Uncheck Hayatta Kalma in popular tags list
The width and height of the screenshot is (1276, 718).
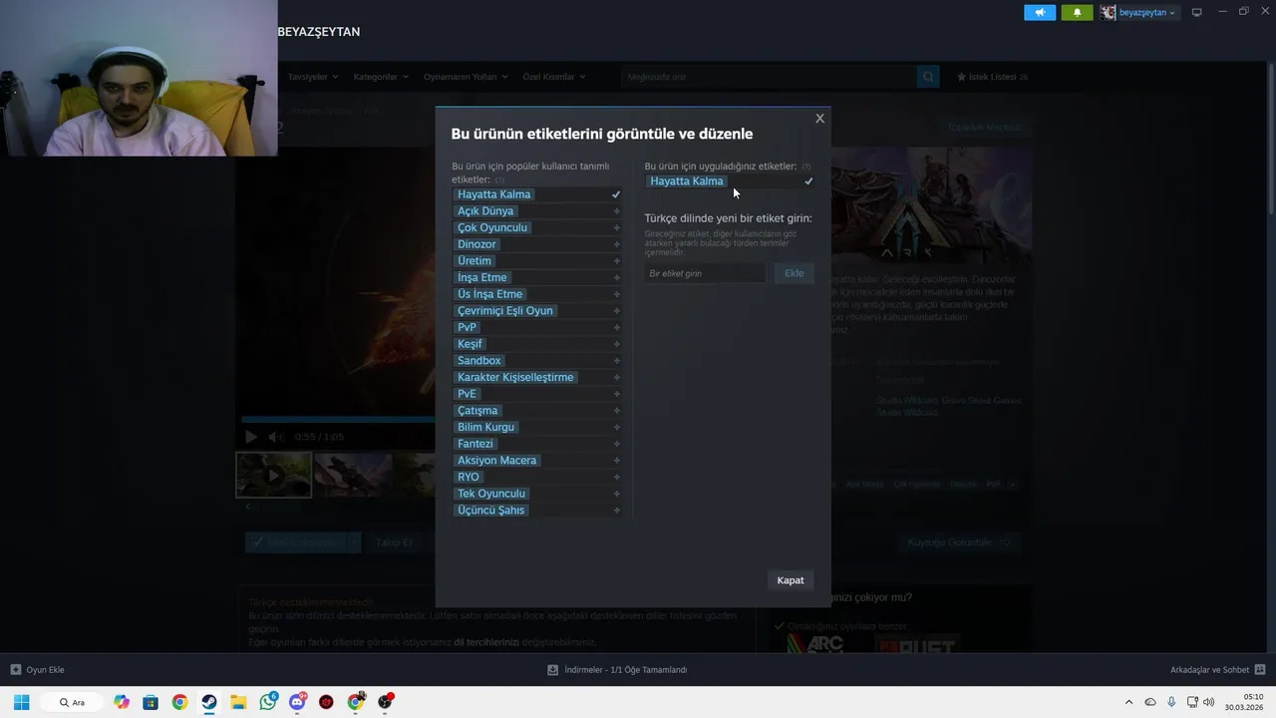pos(616,194)
